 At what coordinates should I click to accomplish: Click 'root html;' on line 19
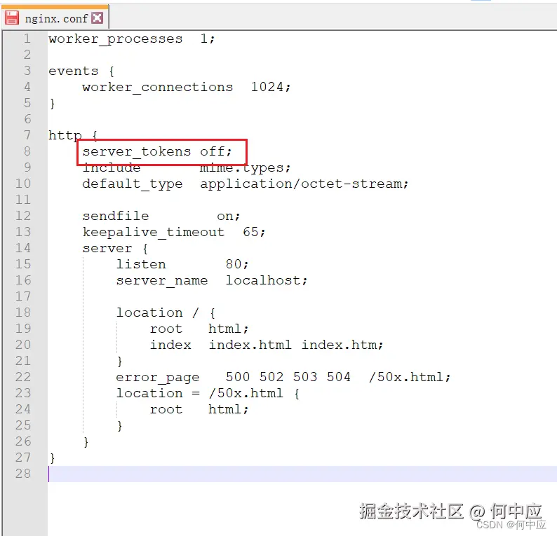tap(199, 329)
